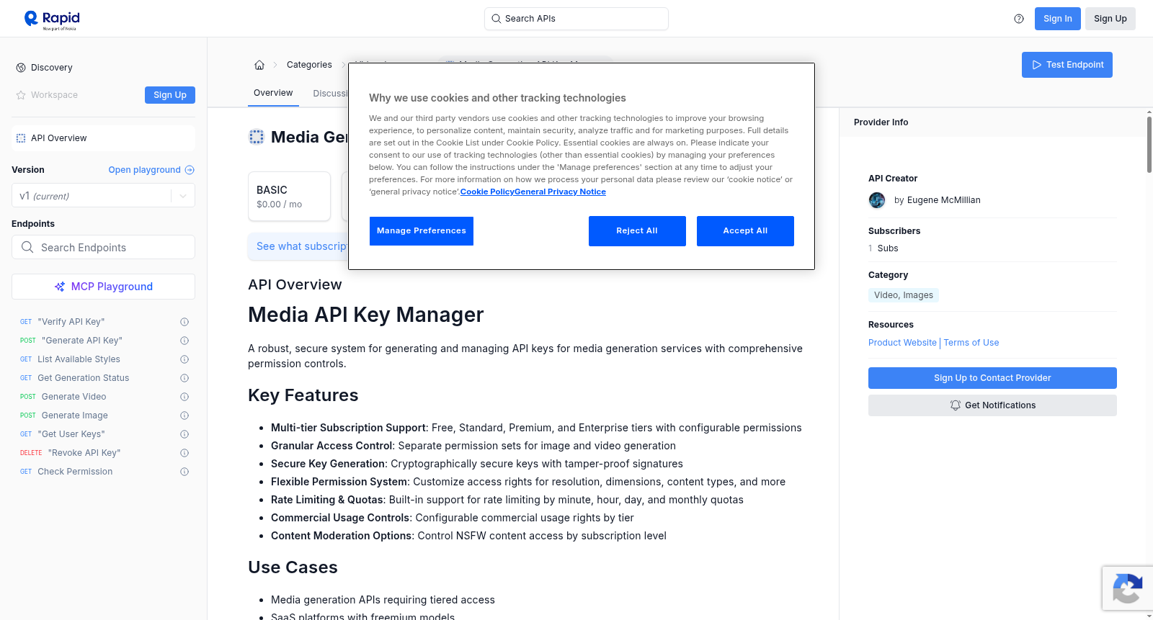The image size is (1153, 620).
Task: Open General Privacy Notice link
Action: coord(560,192)
